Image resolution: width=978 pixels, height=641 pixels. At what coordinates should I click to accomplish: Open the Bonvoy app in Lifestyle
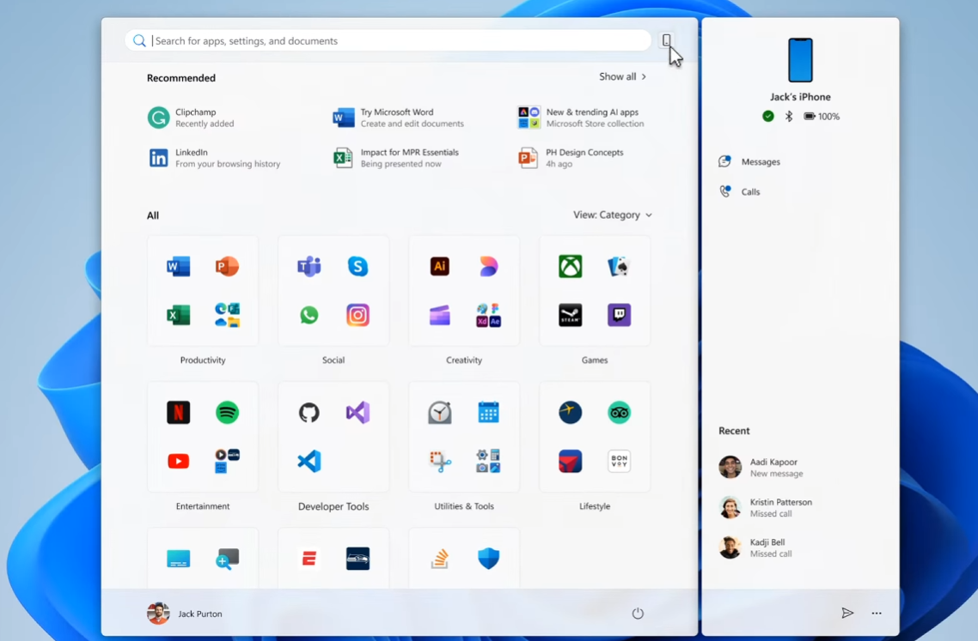619,461
